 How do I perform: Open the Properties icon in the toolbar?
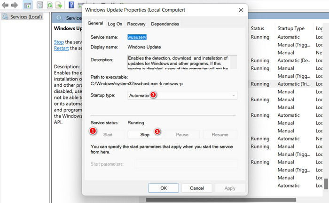[39, 5]
